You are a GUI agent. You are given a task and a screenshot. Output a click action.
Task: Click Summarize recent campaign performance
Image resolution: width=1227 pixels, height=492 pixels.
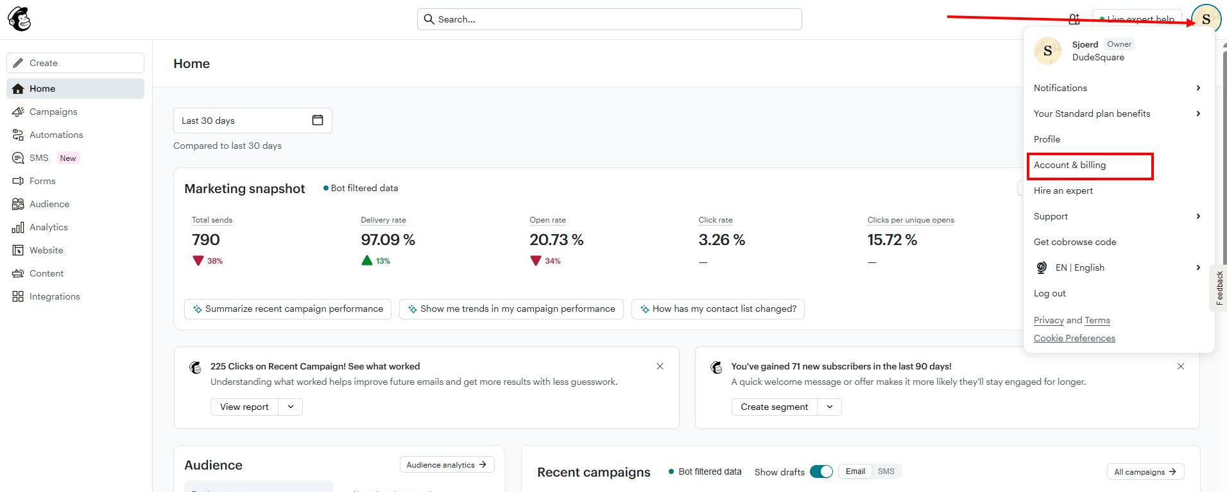tap(287, 309)
